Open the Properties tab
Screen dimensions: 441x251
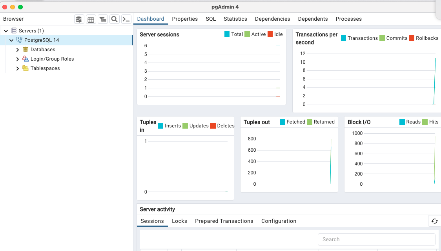tap(185, 19)
